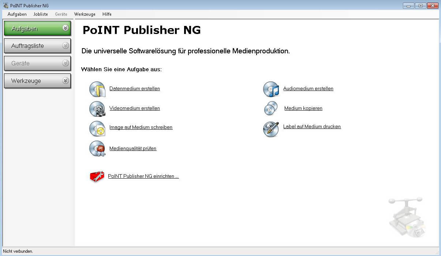Click the application icon in the title bar
441x256 pixels.
pyautogui.click(x=5, y=5)
